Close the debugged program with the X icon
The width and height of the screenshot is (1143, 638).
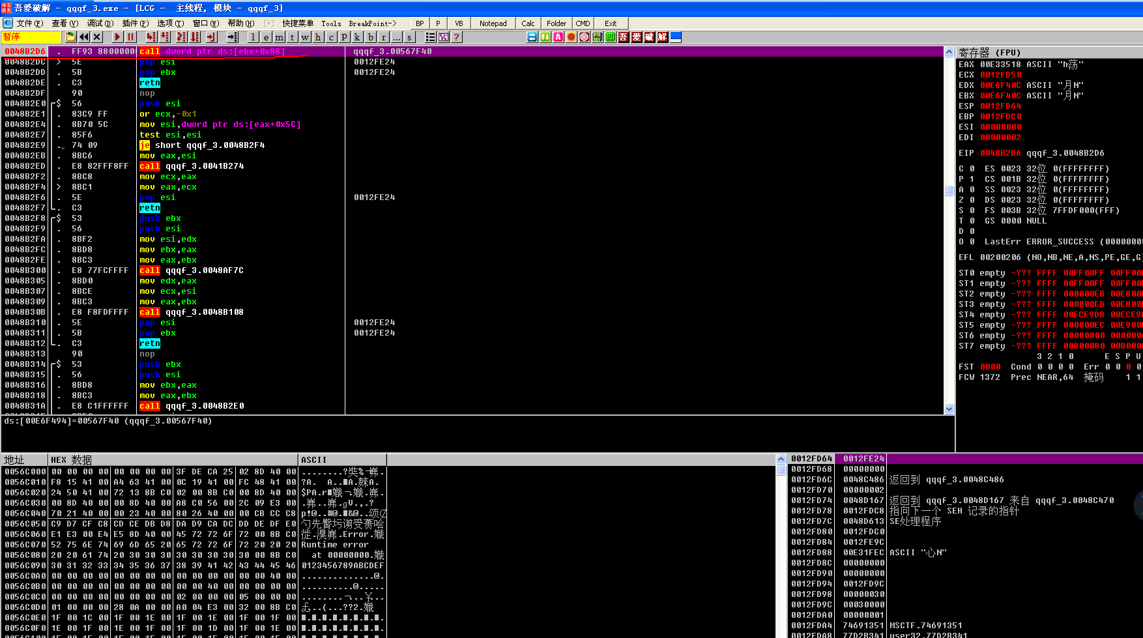point(97,37)
